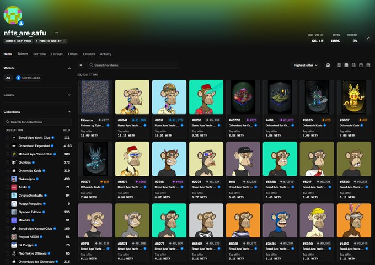Click the Search for items field
This screenshot has height=265, width=375.
[133, 65]
